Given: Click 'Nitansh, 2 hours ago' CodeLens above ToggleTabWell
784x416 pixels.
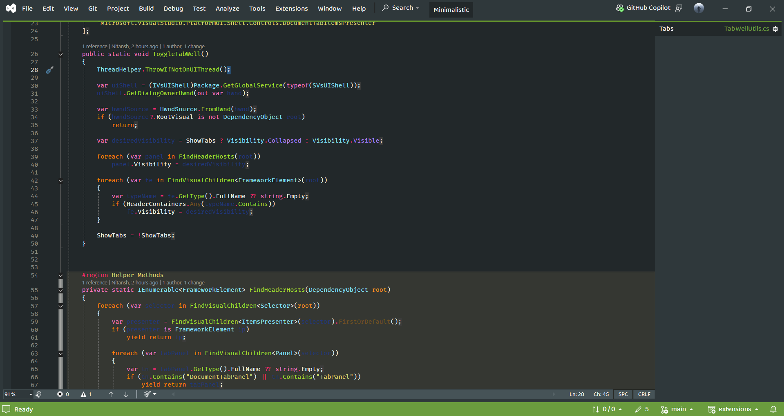Looking at the screenshot, I should 135,47.
